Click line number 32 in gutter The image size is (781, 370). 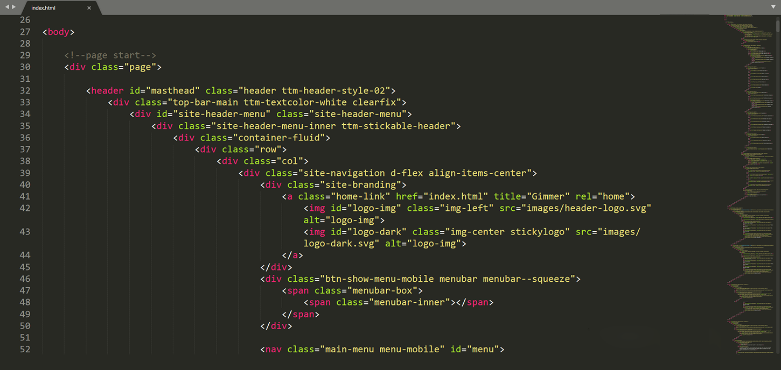(x=25, y=91)
